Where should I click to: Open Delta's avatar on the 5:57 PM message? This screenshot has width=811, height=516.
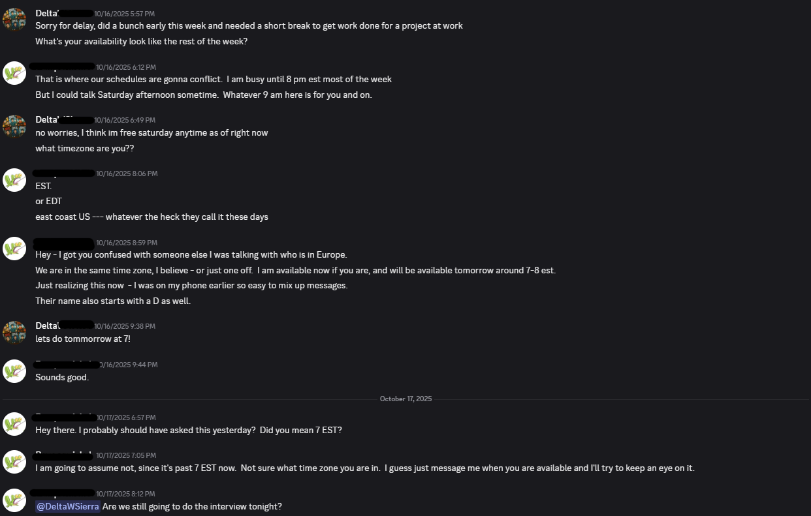(x=14, y=19)
